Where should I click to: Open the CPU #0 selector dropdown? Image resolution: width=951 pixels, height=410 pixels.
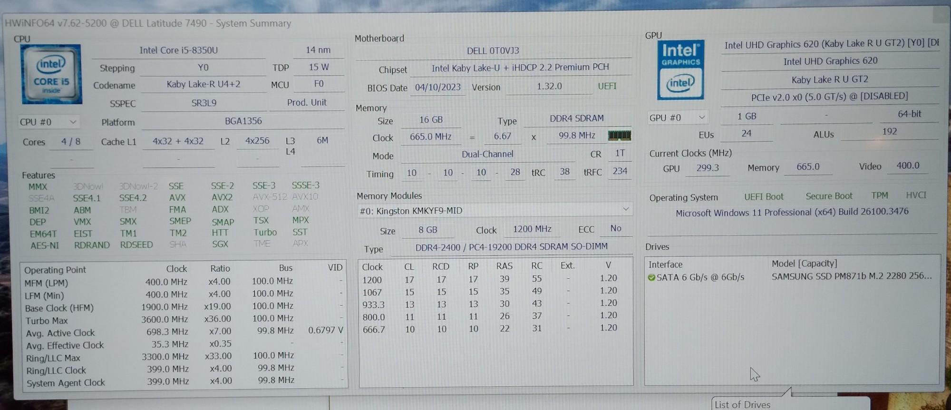[x=48, y=122]
